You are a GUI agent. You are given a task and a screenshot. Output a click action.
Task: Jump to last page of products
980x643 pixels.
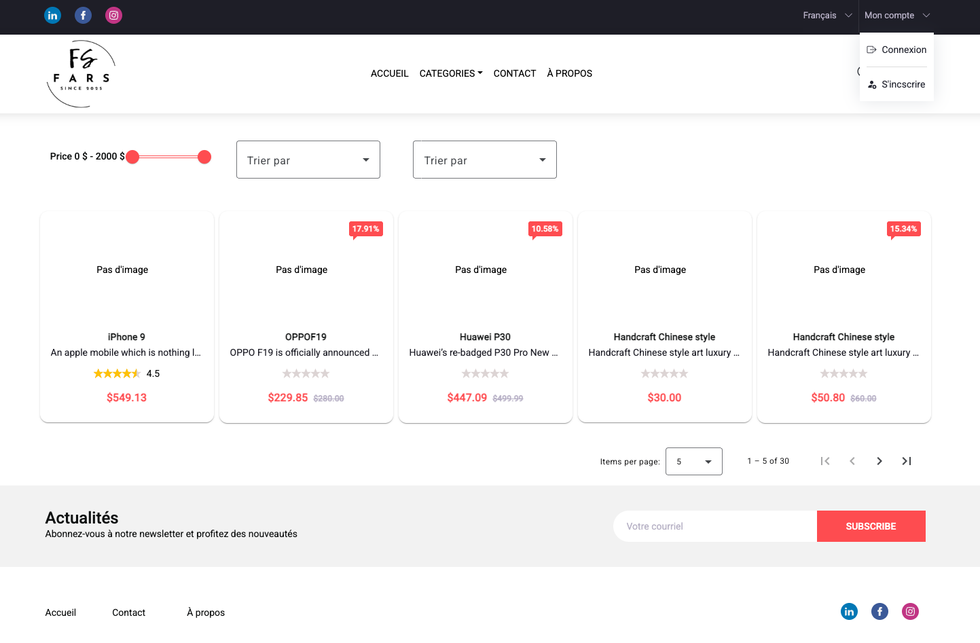click(906, 461)
